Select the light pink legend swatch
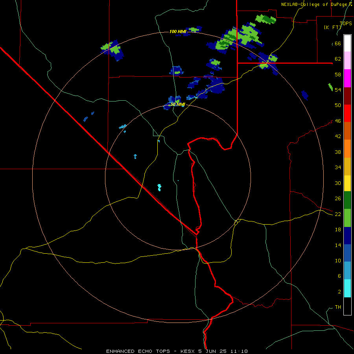 [347, 60]
